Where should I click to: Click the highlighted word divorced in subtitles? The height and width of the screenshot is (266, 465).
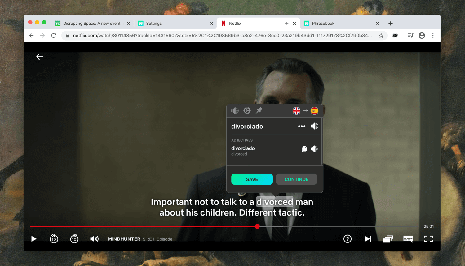[274, 202]
